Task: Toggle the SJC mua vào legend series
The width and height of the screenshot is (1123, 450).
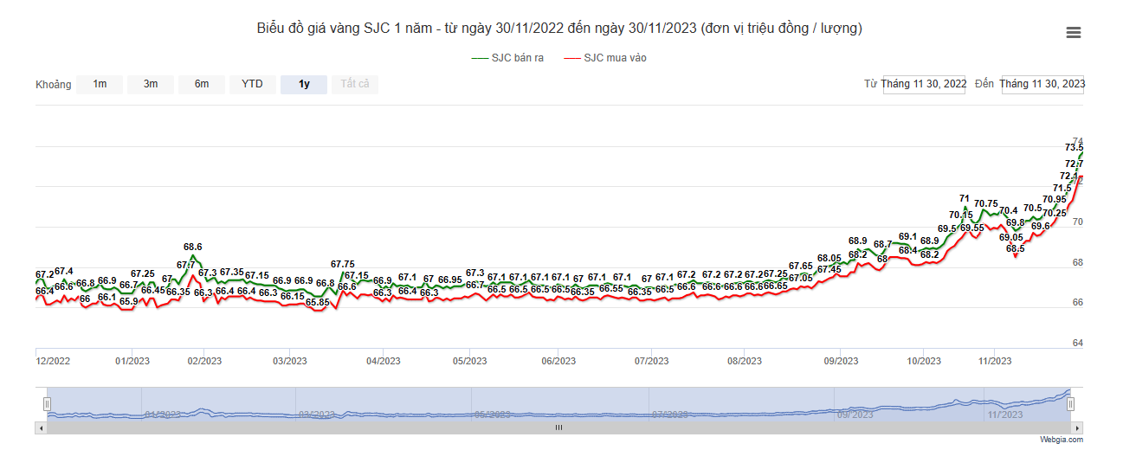Action: (604, 58)
